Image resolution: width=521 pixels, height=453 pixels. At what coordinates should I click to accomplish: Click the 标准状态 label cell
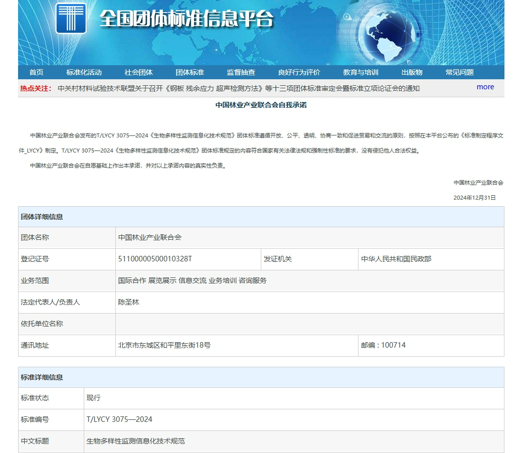(51, 398)
